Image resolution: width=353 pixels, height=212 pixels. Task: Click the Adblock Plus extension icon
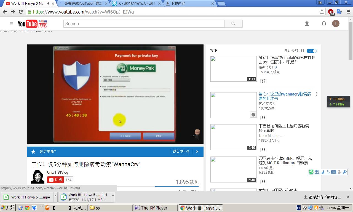coord(331,12)
